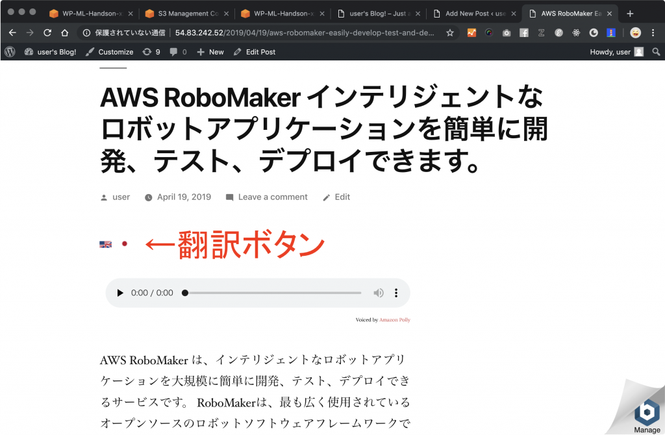Open Customize in the admin bar
This screenshot has width=665, height=435.
pos(109,52)
